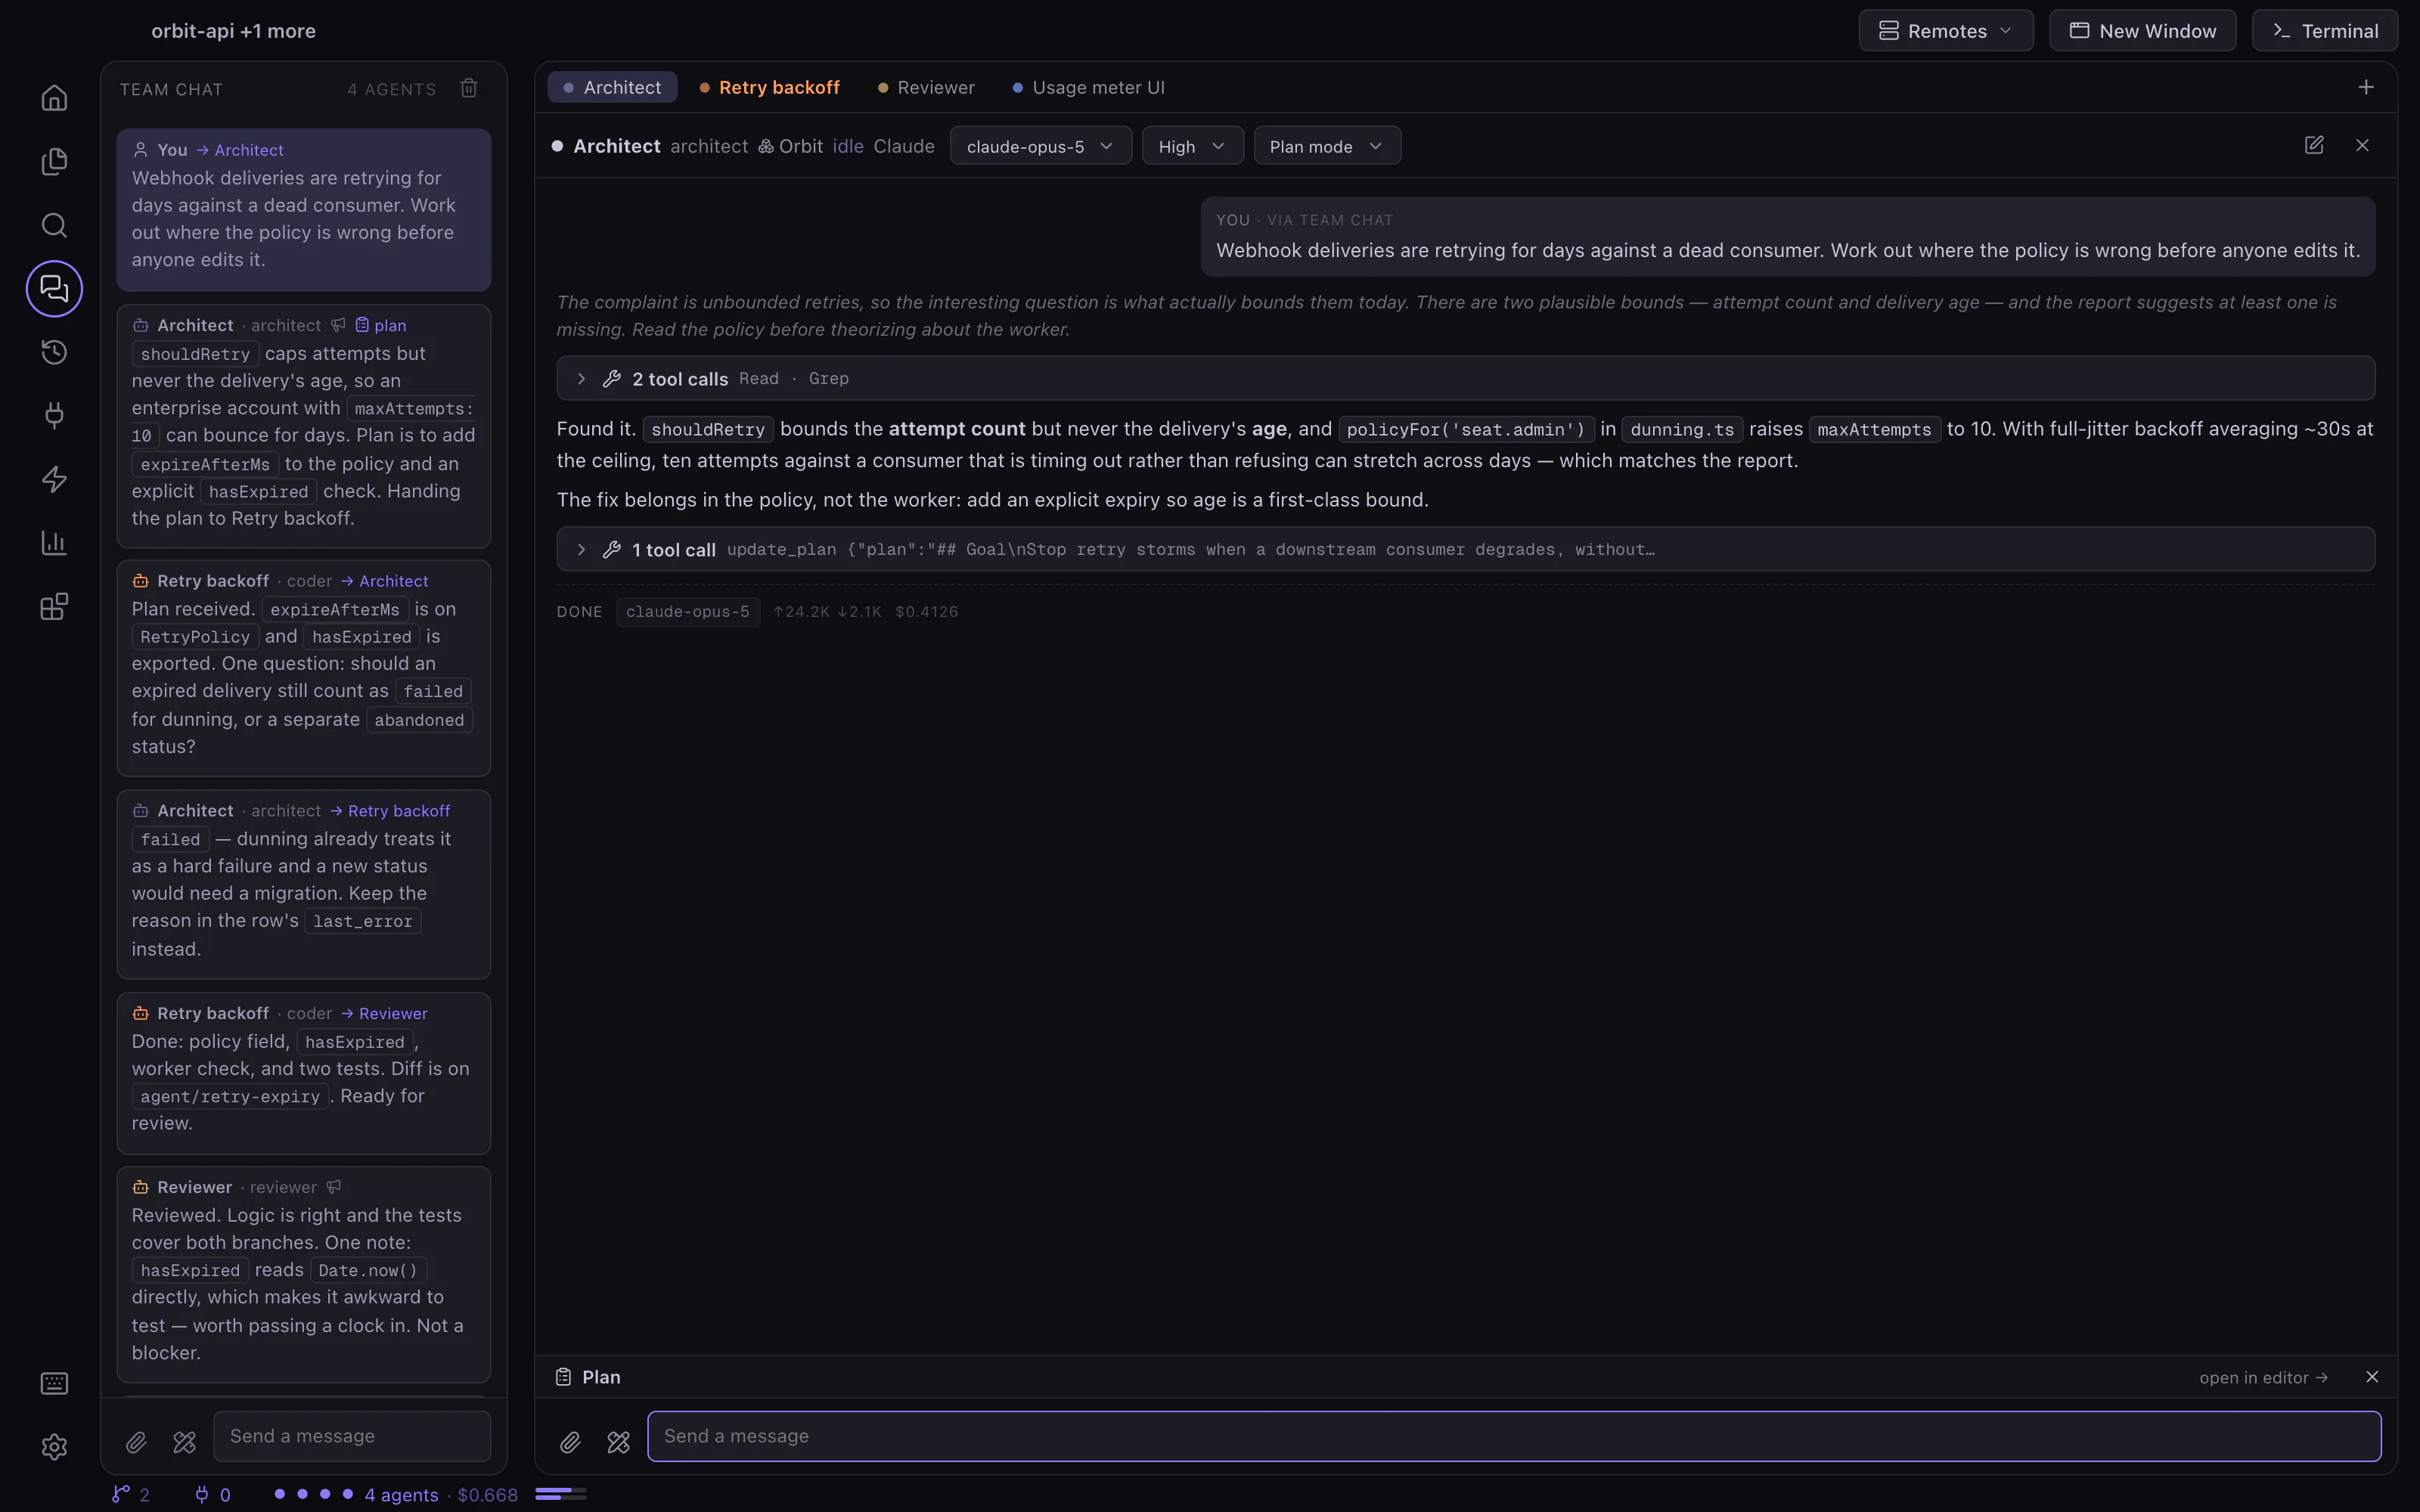Viewport: 2420px width, 1512px height.
Task: Open the blocks extensions icon in the sidebar
Action: (54, 606)
